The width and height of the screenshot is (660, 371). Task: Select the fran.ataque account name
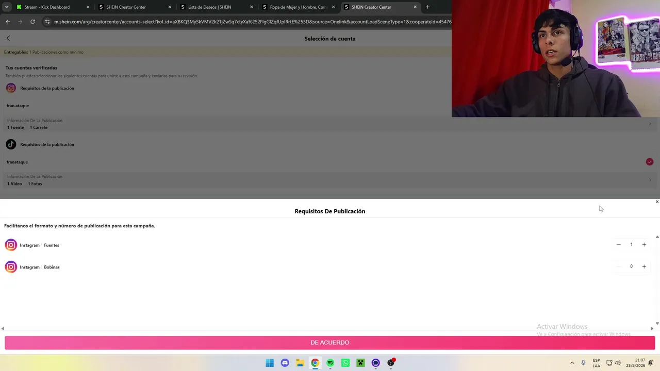(18, 106)
